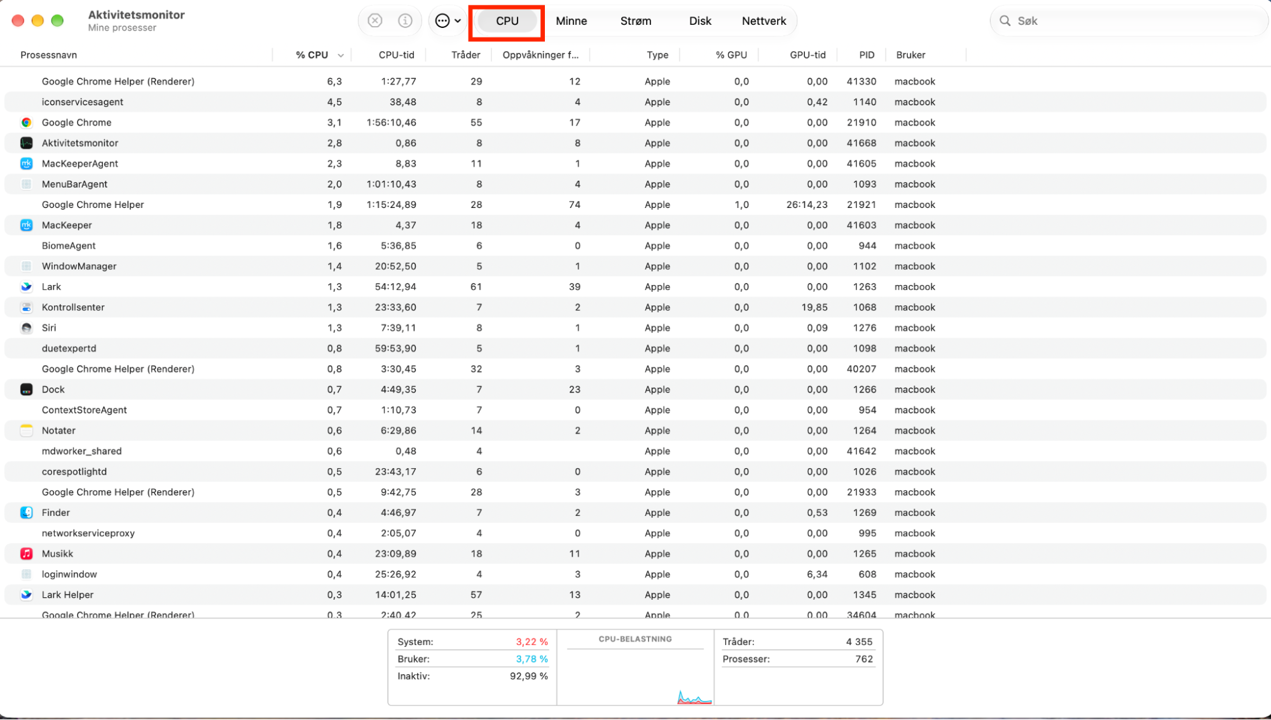Sort by the Tråder column header
The width and height of the screenshot is (1271, 720).
point(465,55)
